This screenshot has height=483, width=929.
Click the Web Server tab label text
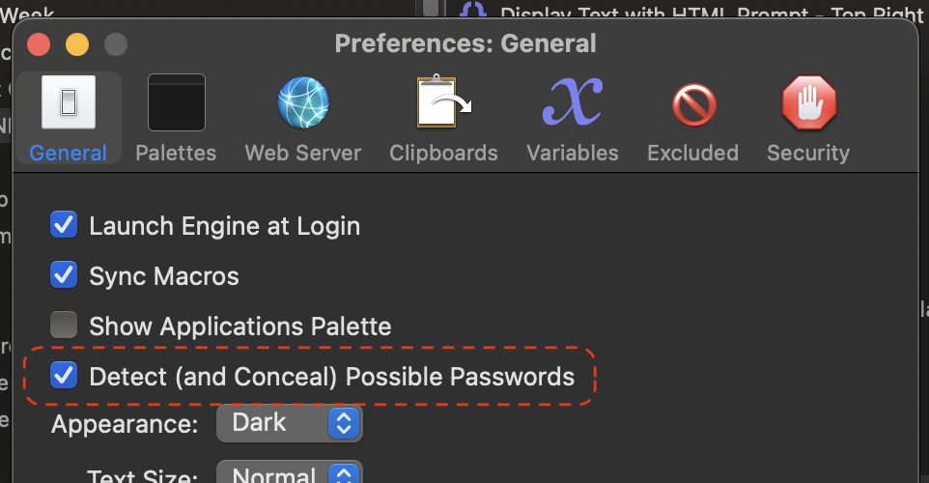tap(303, 153)
